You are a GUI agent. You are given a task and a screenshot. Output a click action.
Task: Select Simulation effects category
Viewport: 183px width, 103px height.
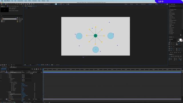click(x=171, y=34)
